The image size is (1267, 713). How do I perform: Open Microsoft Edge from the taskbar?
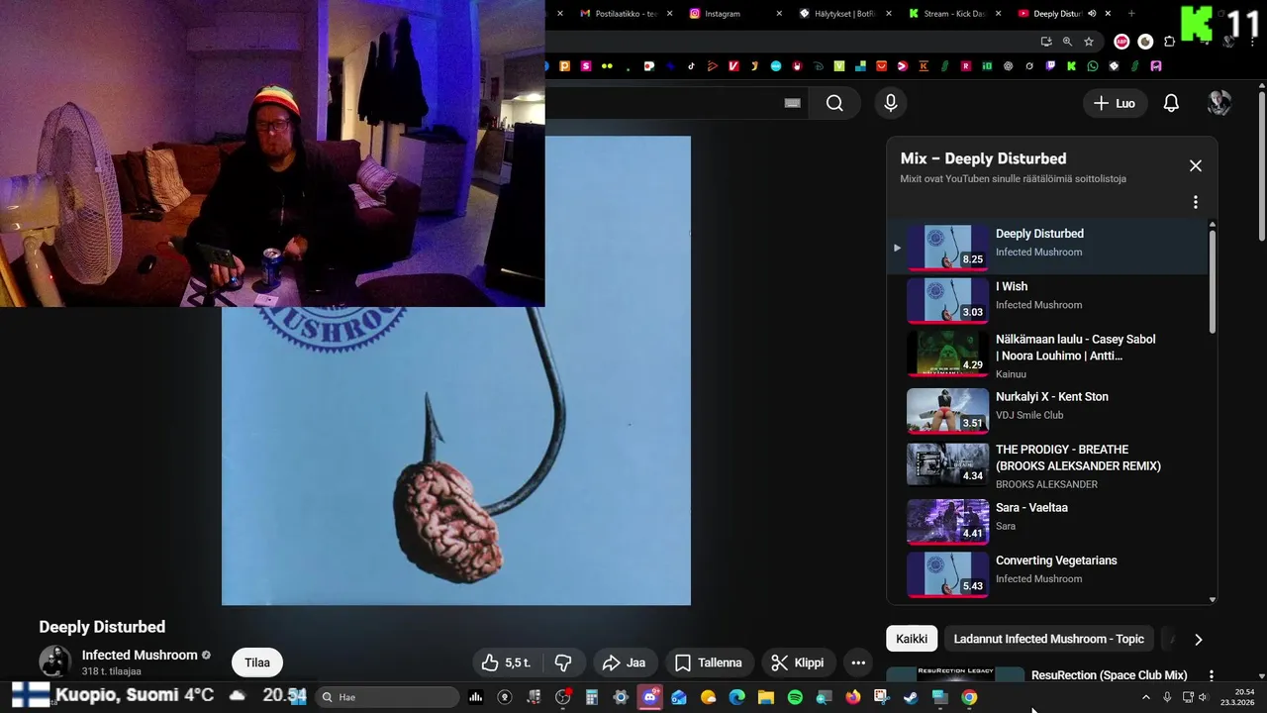(736, 697)
